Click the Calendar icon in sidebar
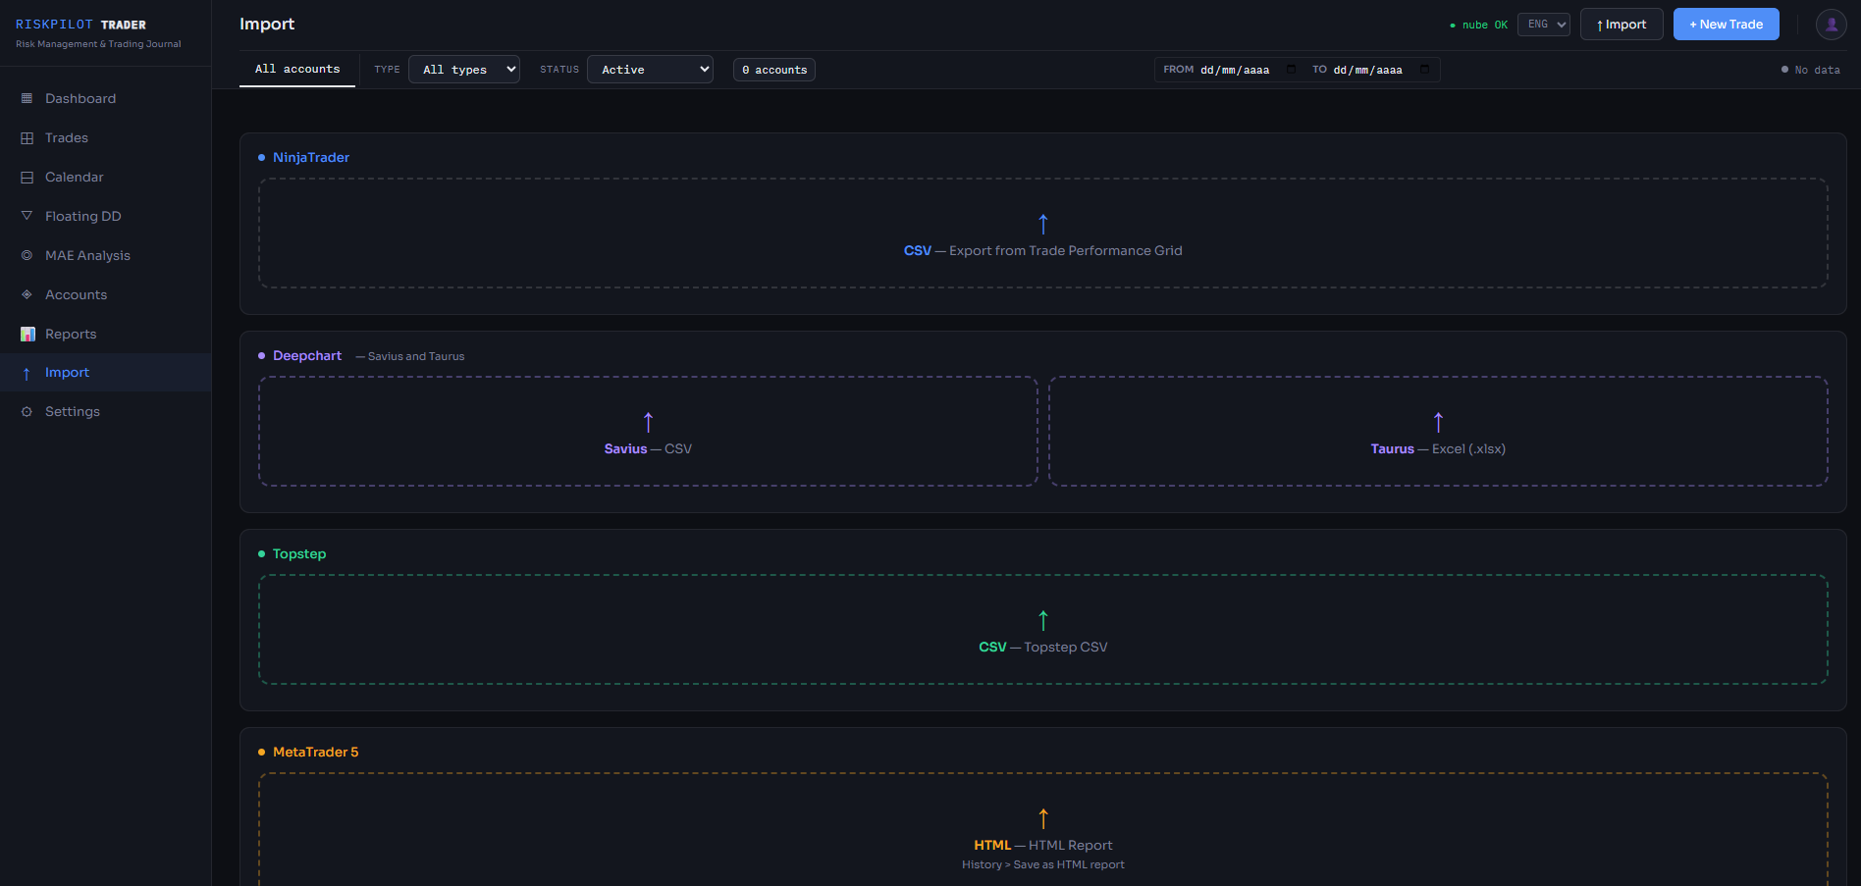This screenshot has height=886, width=1861. [x=27, y=177]
